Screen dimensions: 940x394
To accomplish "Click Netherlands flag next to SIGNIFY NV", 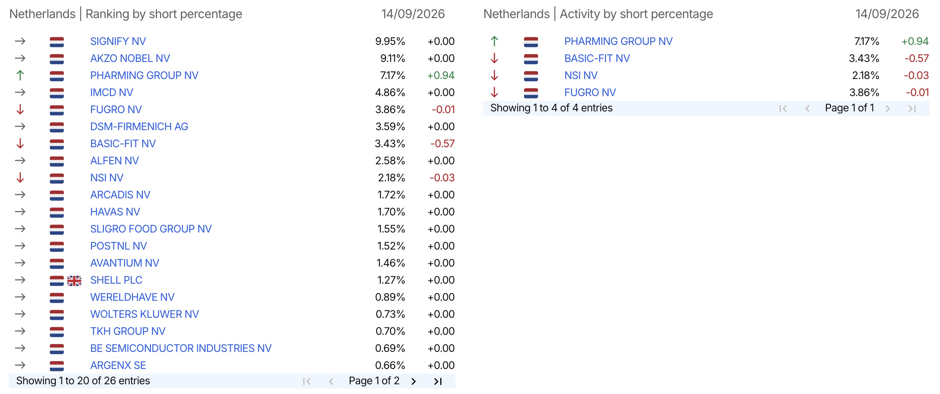I will click(56, 42).
